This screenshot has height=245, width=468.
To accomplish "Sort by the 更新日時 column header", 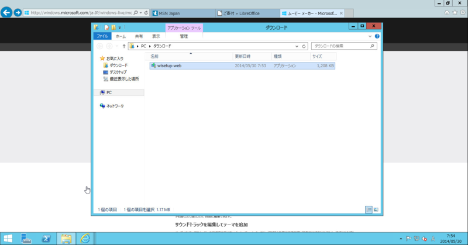I will coord(252,56).
